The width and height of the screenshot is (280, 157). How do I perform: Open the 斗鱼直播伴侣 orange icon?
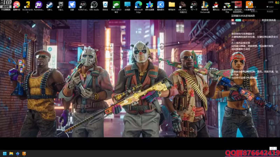[x=249, y=6]
